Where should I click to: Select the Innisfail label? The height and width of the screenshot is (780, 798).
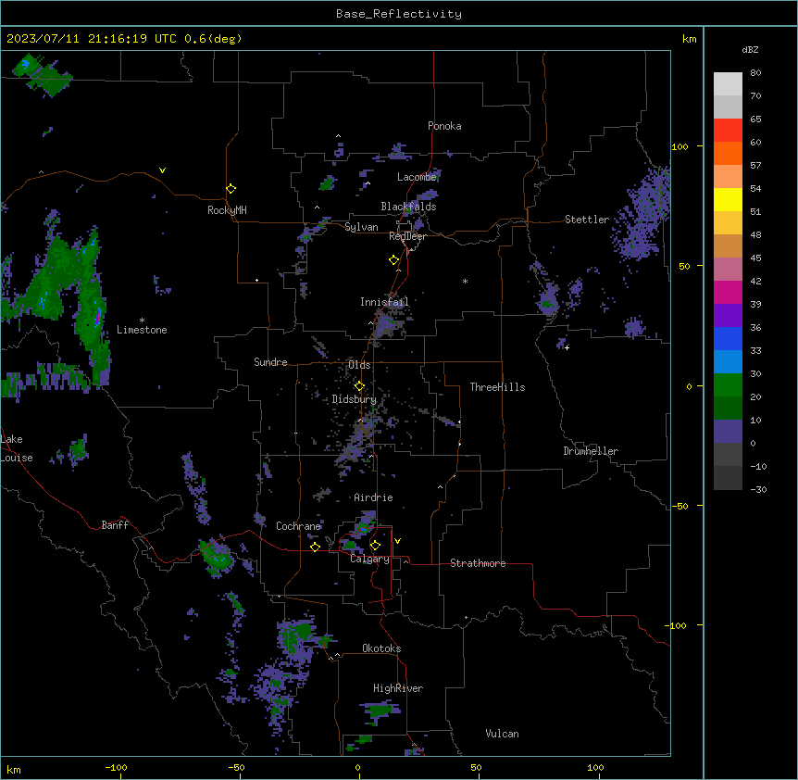(x=384, y=302)
